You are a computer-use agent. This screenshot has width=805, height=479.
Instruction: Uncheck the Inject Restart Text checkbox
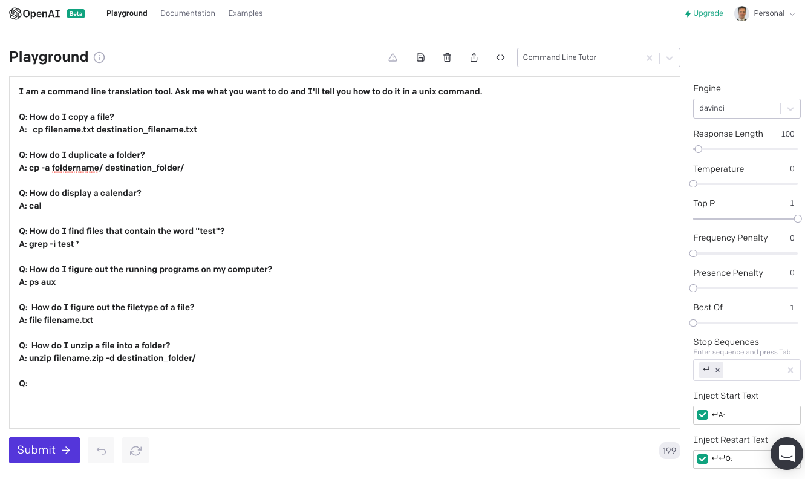[702, 459]
